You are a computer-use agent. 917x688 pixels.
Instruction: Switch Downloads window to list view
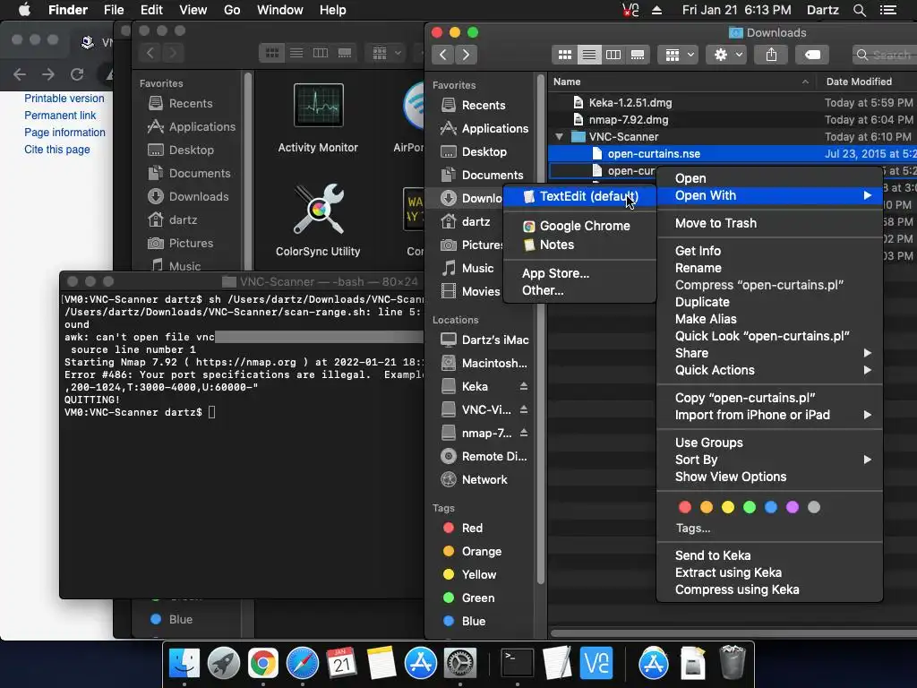coord(589,55)
